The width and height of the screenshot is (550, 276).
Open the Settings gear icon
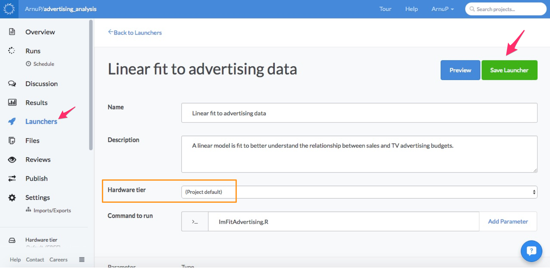coord(12,197)
